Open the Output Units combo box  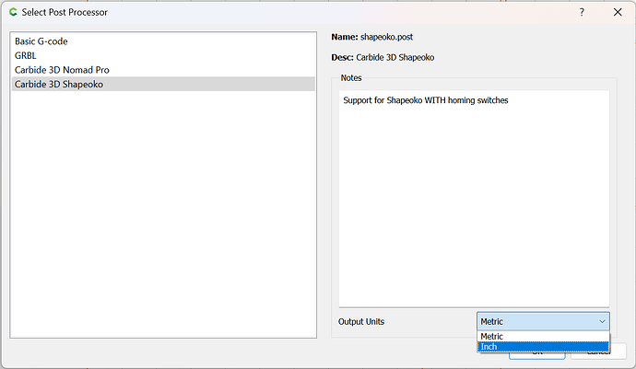(x=543, y=321)
